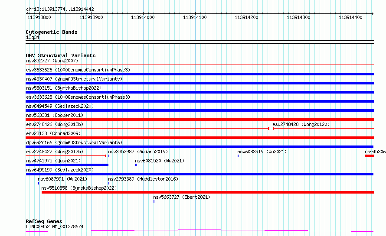Click ruler position 113914400

point(350,17)
